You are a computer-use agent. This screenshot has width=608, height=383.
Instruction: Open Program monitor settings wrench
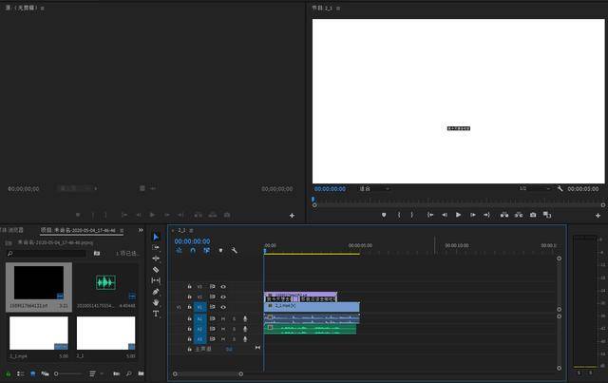pyautogui.click(x=560, y=188)
